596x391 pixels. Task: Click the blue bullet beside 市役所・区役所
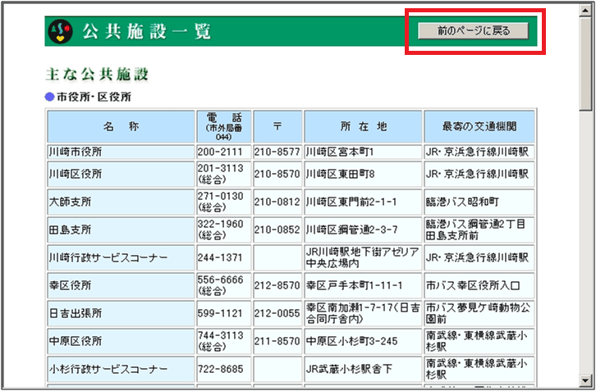(x=49, y=97)
